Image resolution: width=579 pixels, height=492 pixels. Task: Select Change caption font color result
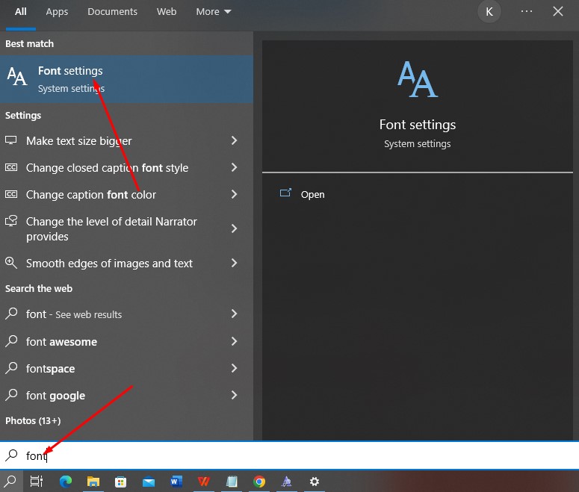(126, 195)
